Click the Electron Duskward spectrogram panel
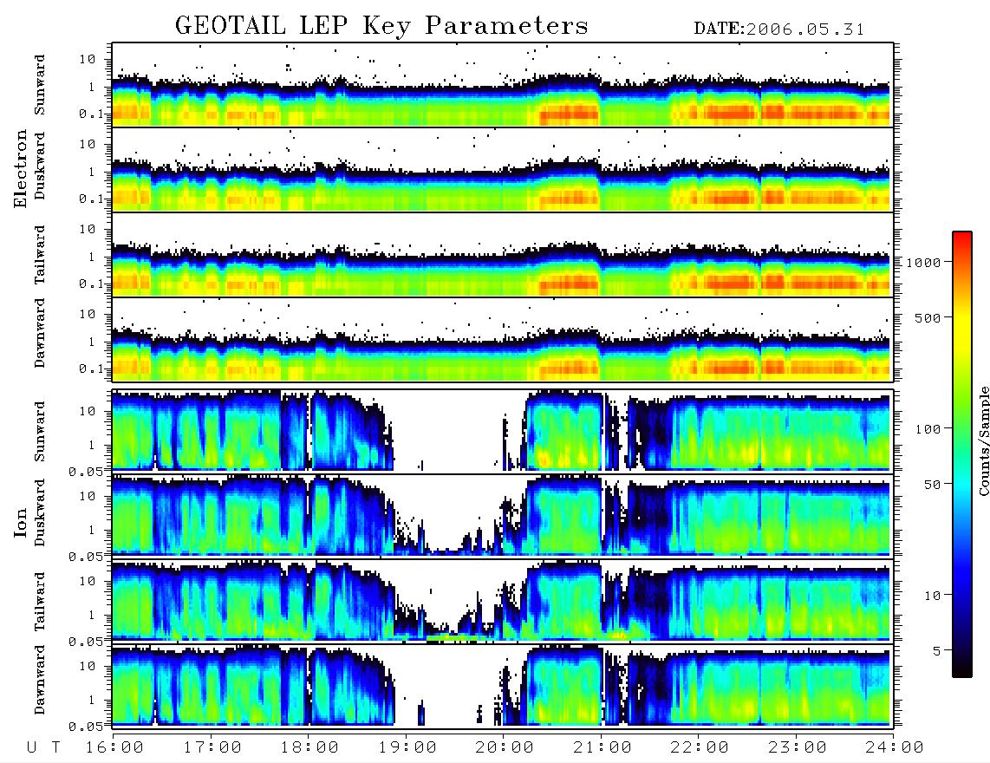This screenshot has height=763, width=990. point(503,169)
